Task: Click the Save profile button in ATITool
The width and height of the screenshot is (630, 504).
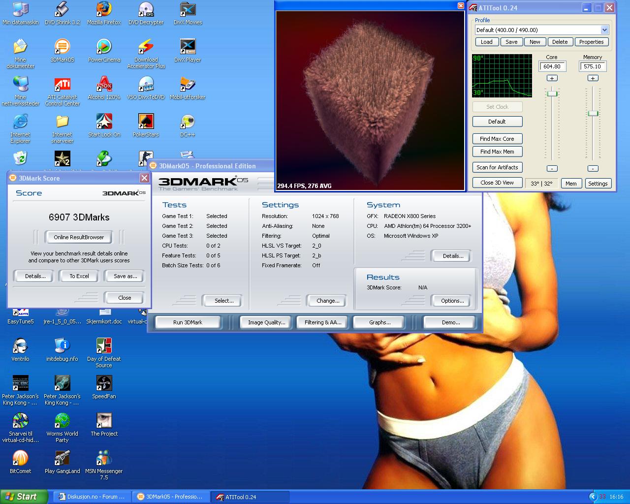Action: coord(511,42)
